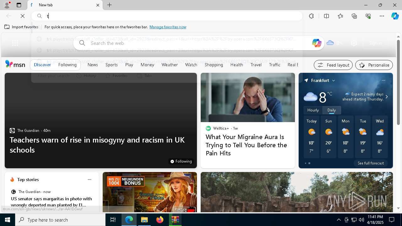Click the Personalise button
The image size is (402, 226).
[374, 65]
